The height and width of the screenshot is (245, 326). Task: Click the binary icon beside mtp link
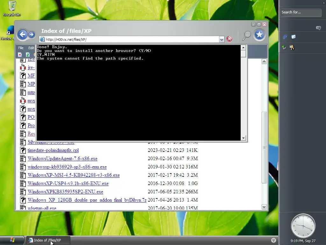[x=23, y=92]
